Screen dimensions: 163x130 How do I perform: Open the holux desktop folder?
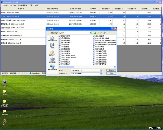pos(5,93)
